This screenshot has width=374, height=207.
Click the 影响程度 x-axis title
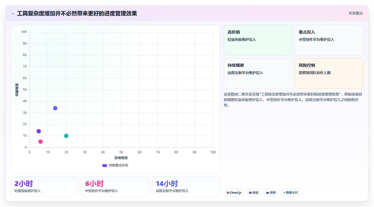(121, 158)
